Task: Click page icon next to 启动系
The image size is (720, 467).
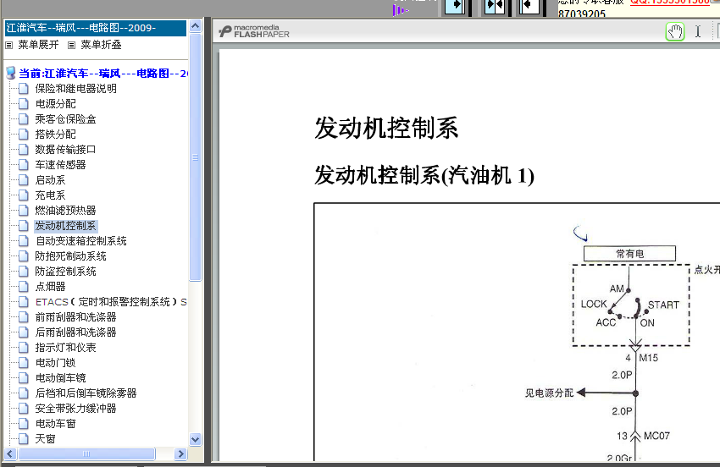Action: coord(24,180)
